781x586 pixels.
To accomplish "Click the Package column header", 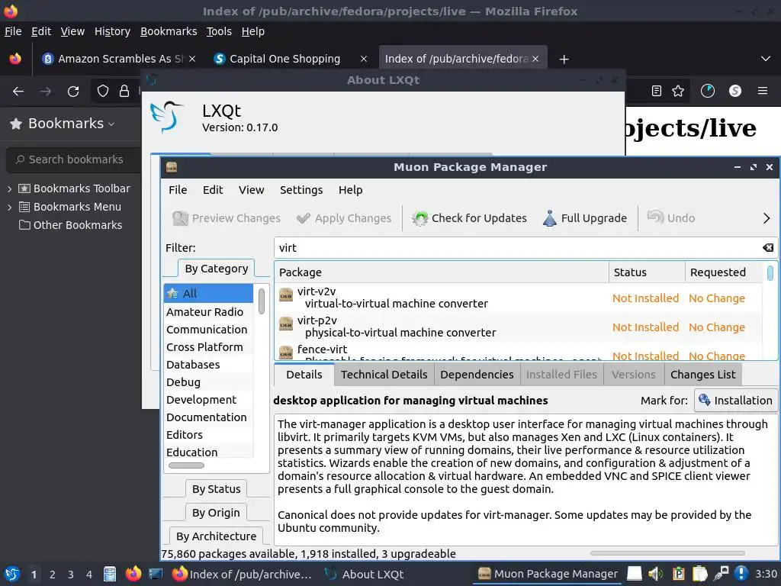I will 442,272.
